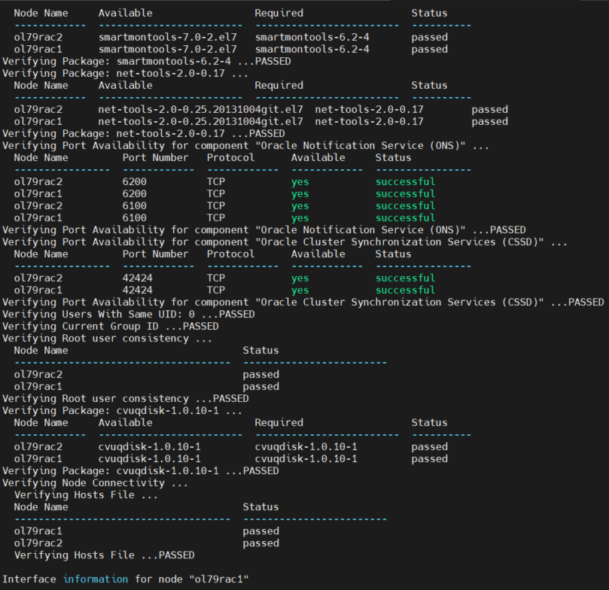This screenshot has width=609, height=590.
Task: Click port 6100 in the ol79rac1 row
Action: click(135, 217)
